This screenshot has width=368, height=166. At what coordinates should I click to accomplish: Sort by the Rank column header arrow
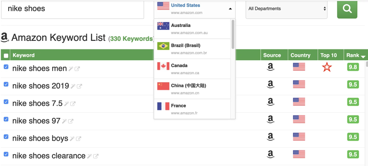(363, 56)
